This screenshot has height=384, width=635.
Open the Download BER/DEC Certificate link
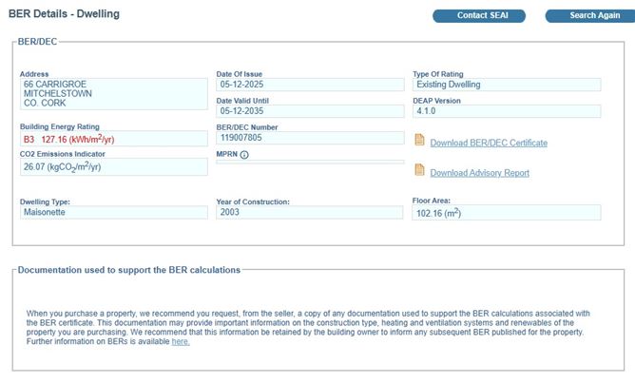(x=488, y=144)
